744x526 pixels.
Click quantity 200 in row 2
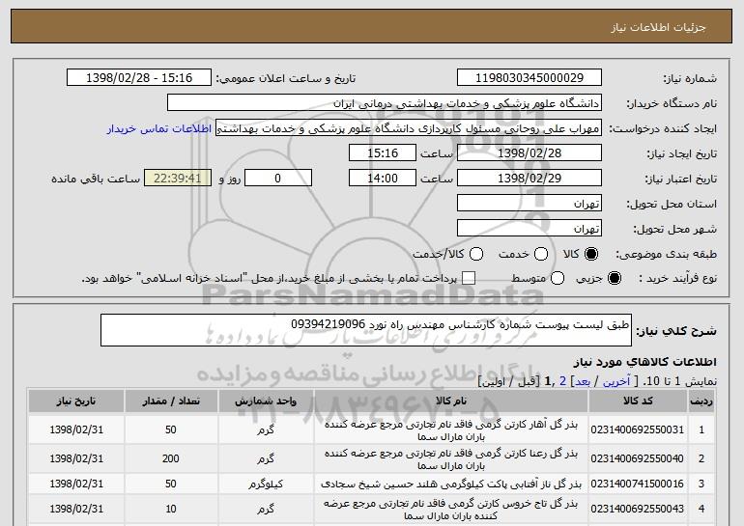click(x=171, y=458)
